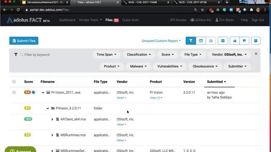Go to Files nav item
Screen dimensions: 271x152
(112, 20)
